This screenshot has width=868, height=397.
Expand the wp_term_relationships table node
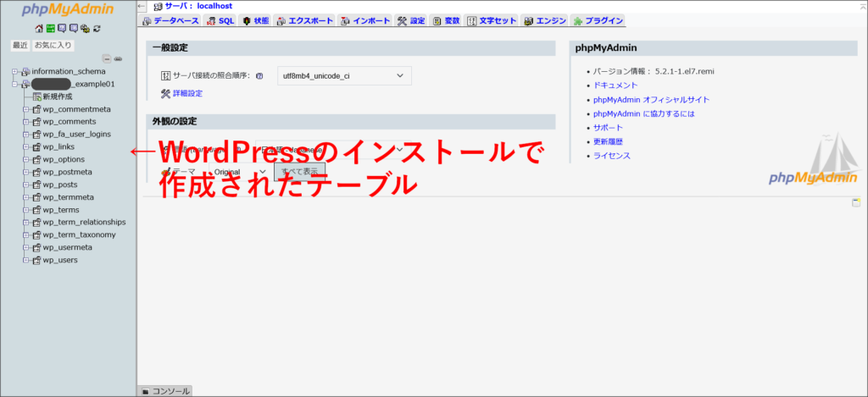[x=26, y=223]
